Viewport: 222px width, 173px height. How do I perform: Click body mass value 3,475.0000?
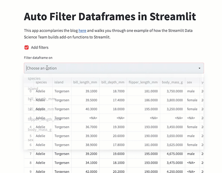pyautogui.click(x=172, y=163)
